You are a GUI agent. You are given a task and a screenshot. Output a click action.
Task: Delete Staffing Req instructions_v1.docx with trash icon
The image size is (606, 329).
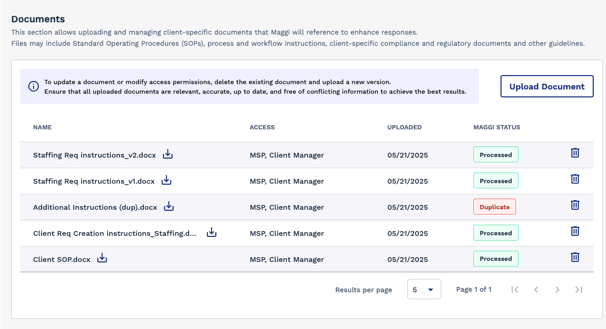pyautogui.click(x=575, y=179)
